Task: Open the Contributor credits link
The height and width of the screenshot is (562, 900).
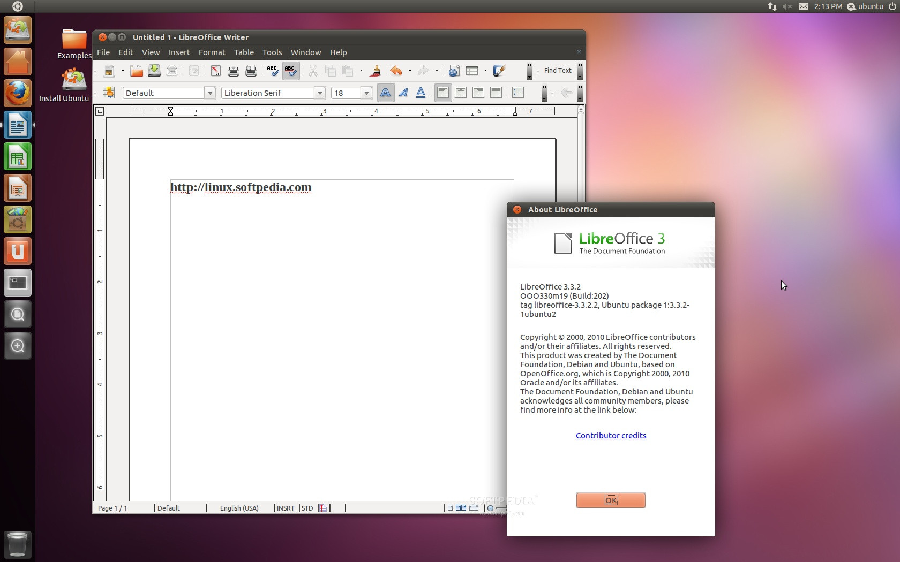Action: tap(611, 436)
